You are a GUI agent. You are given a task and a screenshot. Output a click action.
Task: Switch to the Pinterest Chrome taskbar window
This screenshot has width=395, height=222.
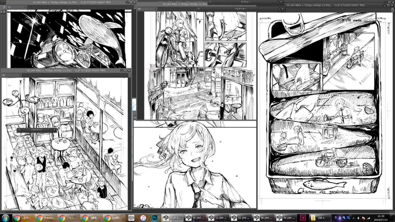[45, 218]
